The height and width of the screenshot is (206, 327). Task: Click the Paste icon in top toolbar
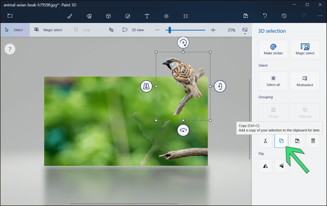tap(245, 16)
